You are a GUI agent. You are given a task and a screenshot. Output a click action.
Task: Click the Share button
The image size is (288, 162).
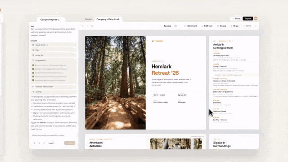coord(236,18)
